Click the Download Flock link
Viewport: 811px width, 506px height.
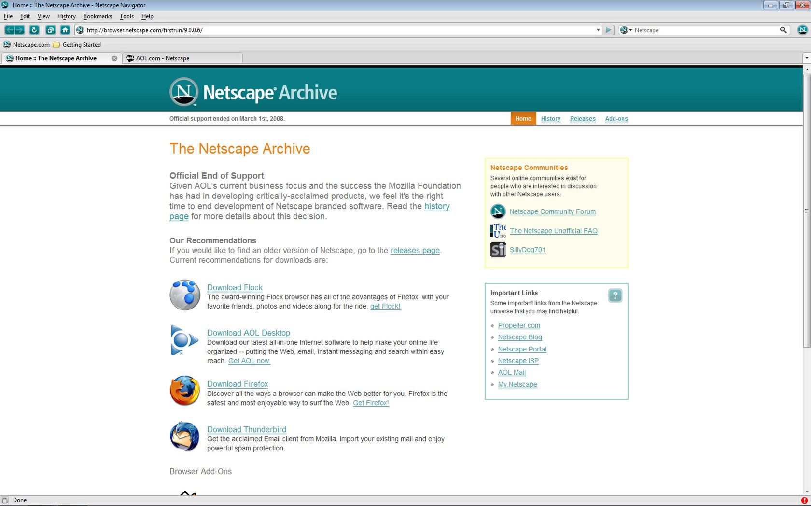click(235, 287)
